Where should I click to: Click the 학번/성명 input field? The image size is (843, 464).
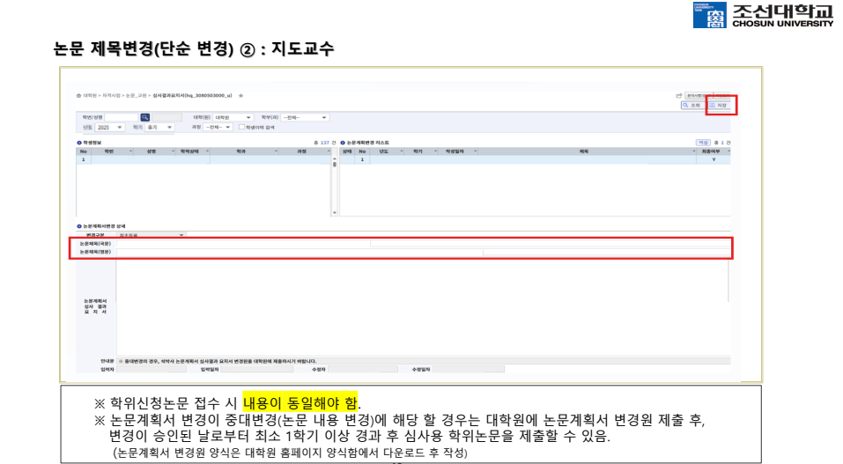pos(122,117)
